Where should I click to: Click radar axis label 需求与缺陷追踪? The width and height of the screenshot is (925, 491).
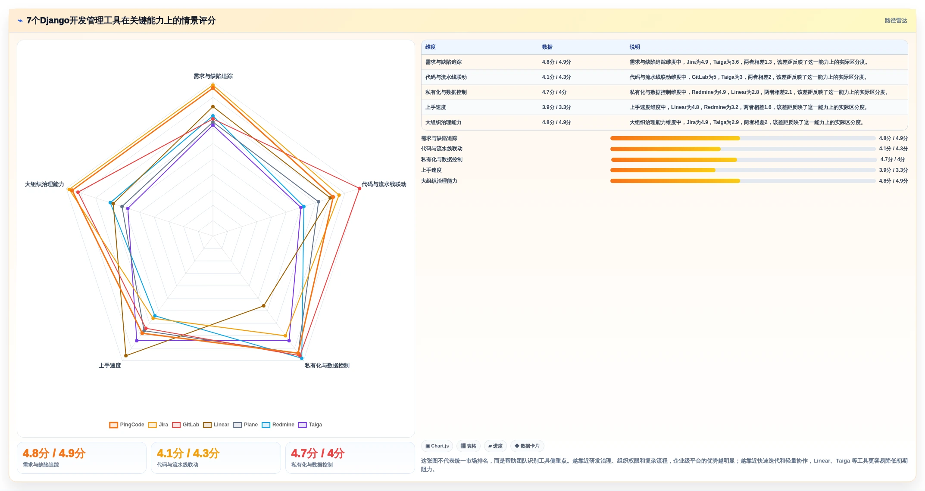[x=213, y=76]
